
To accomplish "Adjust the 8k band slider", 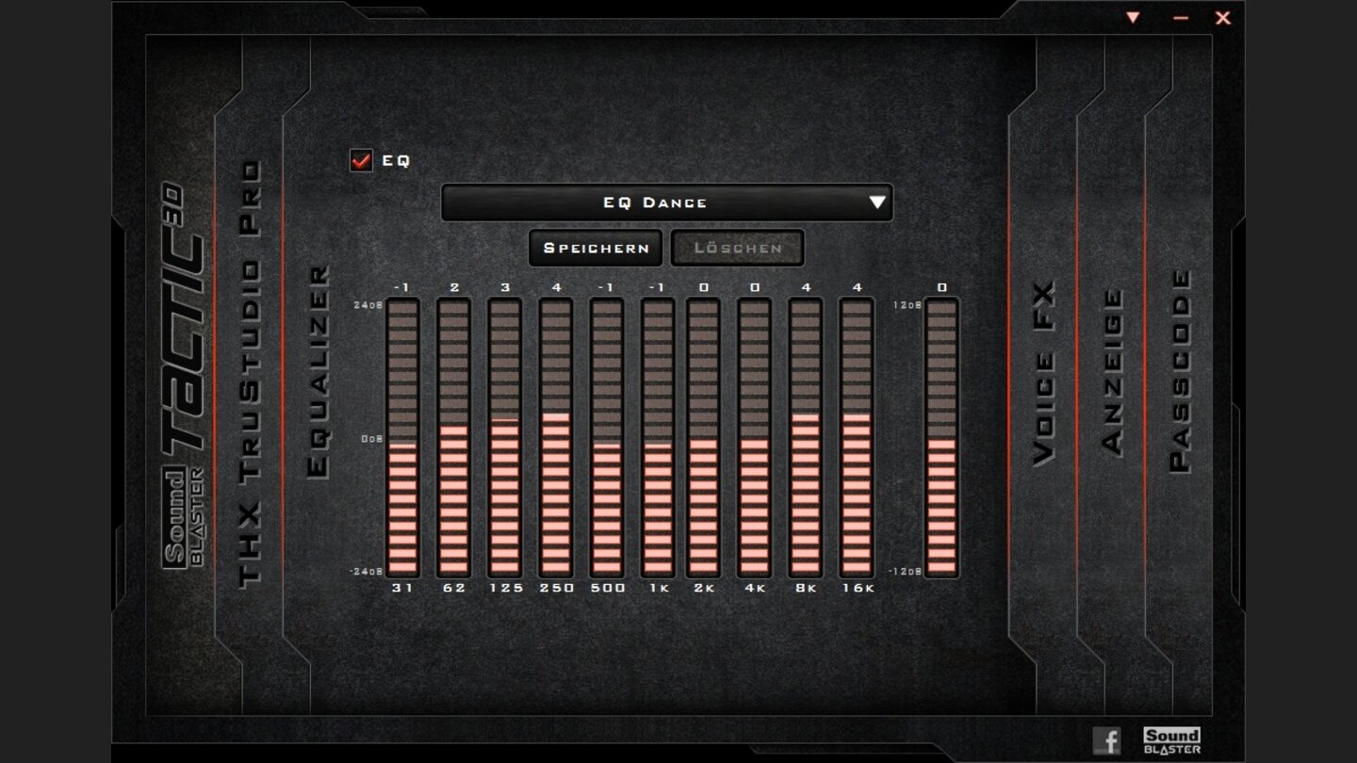I will [806, 438].
